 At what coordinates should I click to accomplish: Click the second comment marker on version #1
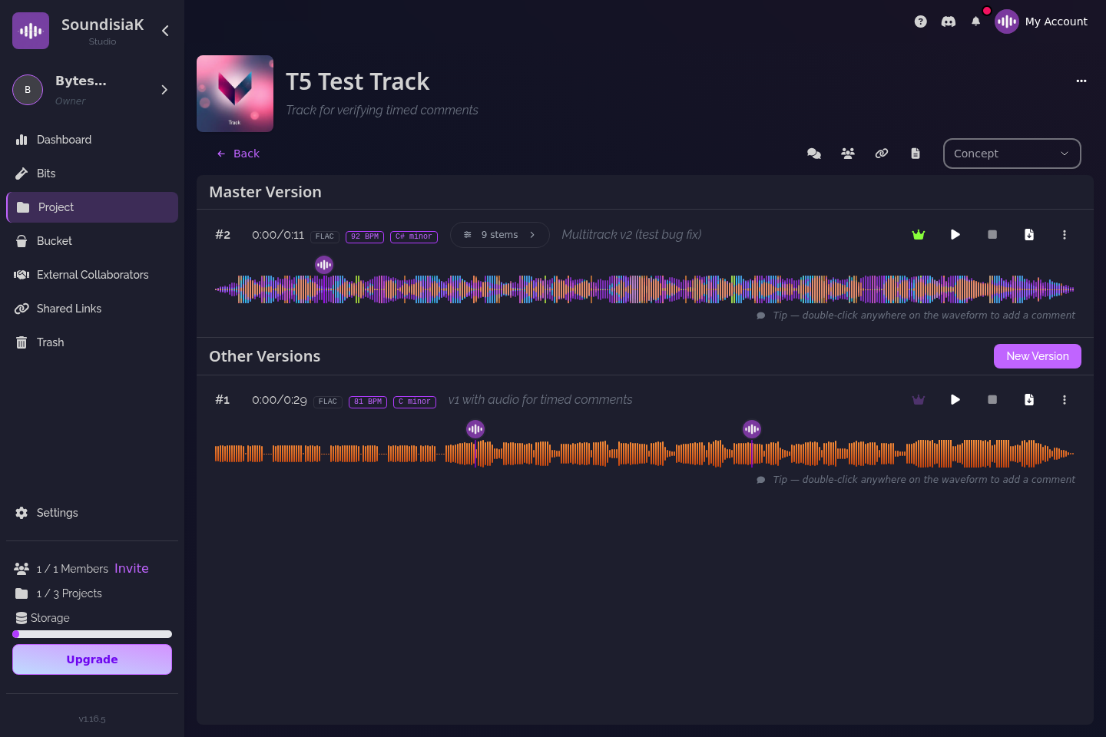752,429
